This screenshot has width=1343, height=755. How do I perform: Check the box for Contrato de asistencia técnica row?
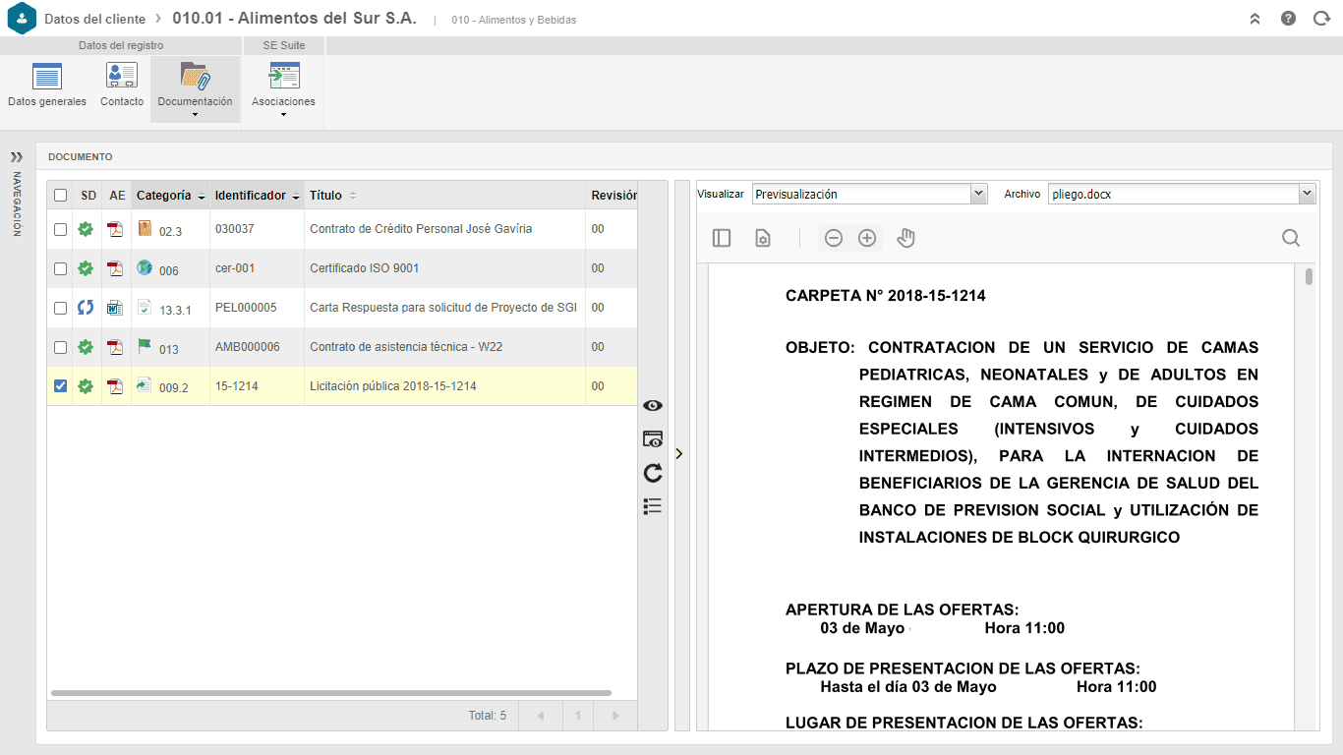[x=60, y=347]
